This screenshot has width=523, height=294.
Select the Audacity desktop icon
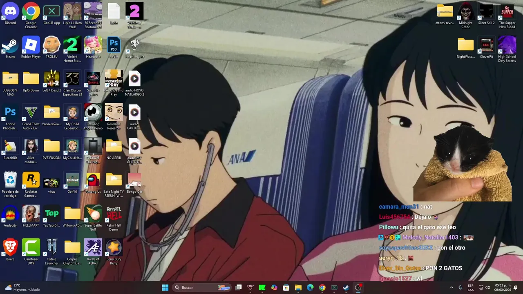(10, 216)
